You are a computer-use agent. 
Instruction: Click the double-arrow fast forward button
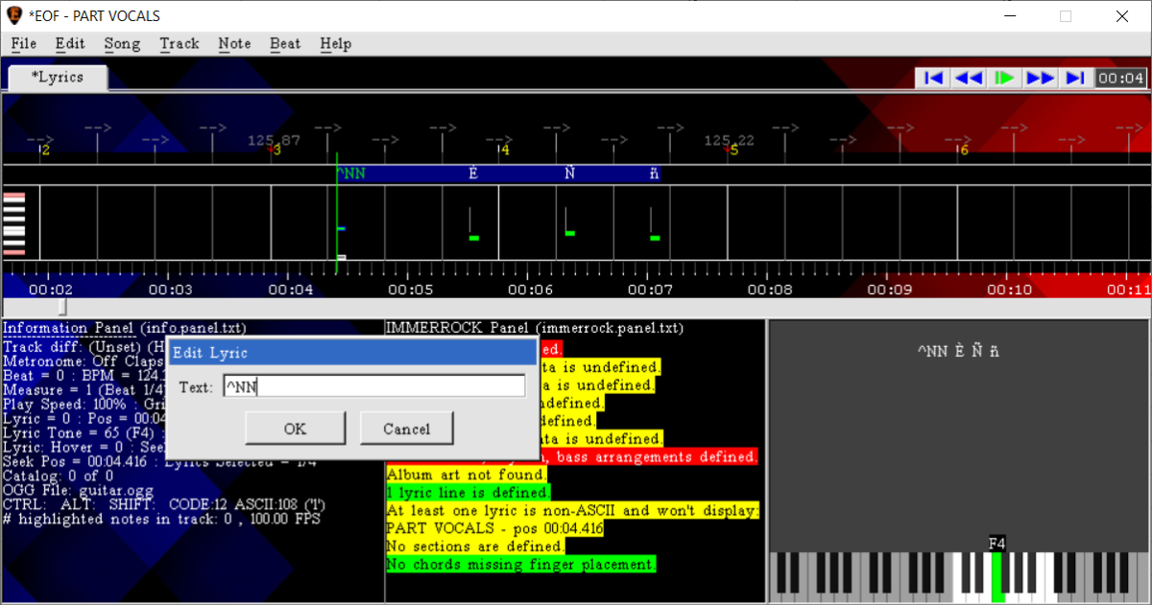click(1041, 78)
